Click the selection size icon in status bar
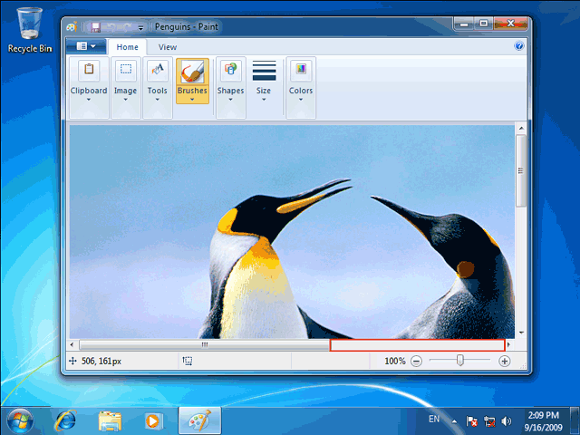Screen dimensions: 580x435 coord(188,361)
